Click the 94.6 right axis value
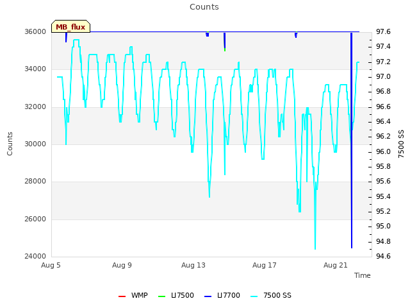Image resolution: width=410 pixels, height=308 pixels. point(383,256)
